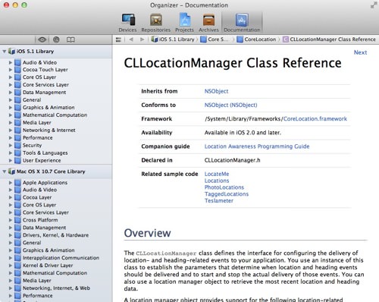Expand iOS Audio & Video folder

(11, 62)
